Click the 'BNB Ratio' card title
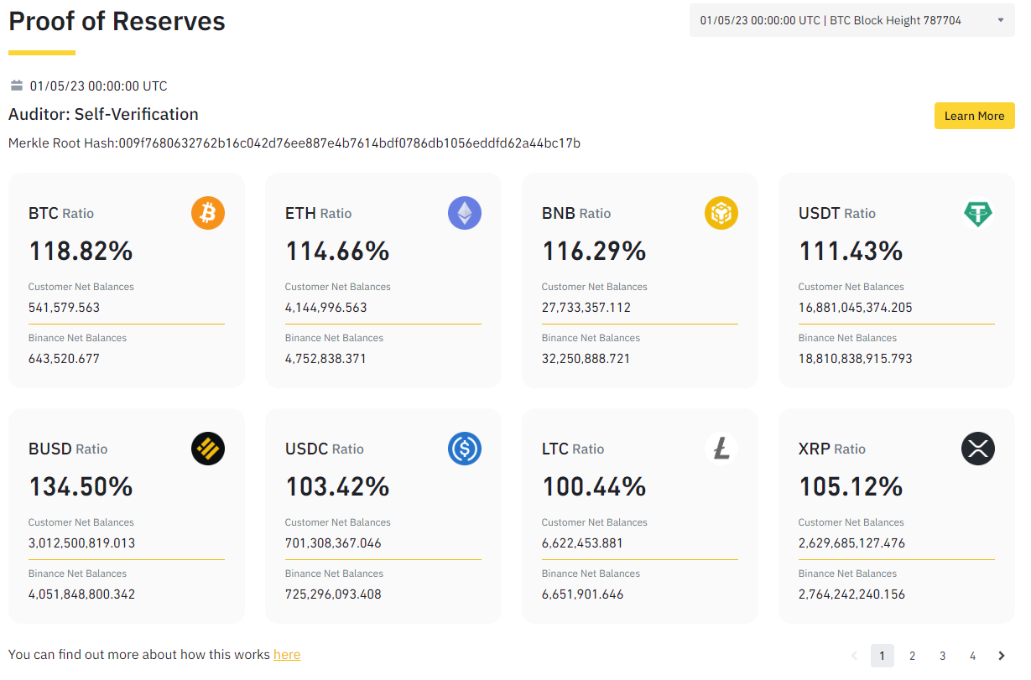This screenshot has width=1031, height=680. (x=577, y=213)
